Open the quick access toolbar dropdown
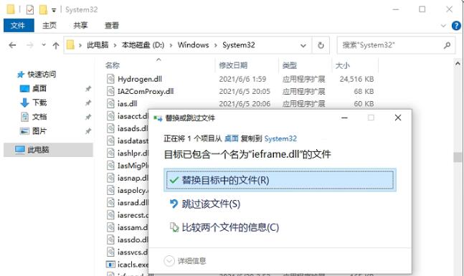Screen dimensions: 464x276 pyautogui.click(x=54, y=10)
